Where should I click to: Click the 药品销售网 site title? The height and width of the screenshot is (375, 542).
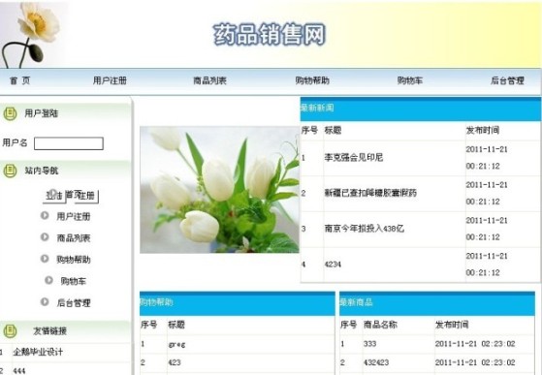pyautogui.click(x=270, y=34)
